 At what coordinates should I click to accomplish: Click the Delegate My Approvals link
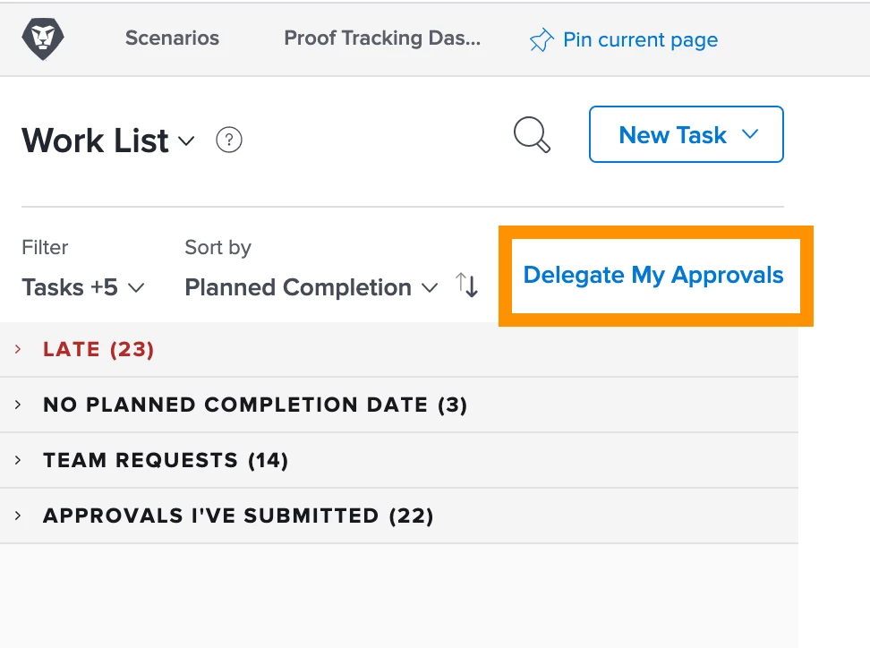coord(653,275)
